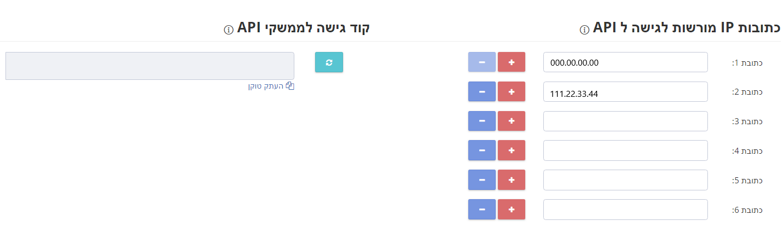Click the address 1 field containing 000.00.00.00

coord(625,62)
